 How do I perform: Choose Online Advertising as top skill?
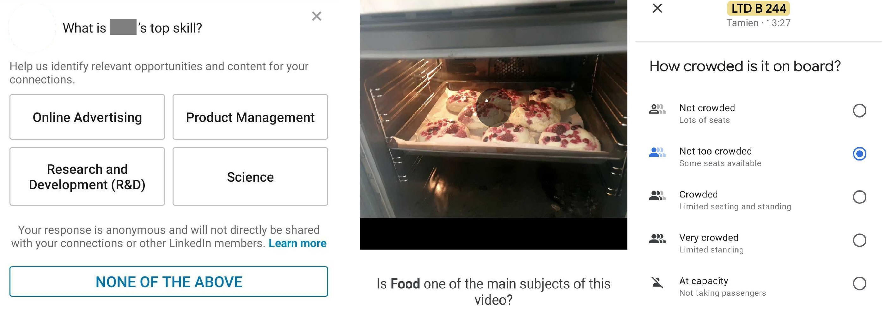(x=87, y=117)
